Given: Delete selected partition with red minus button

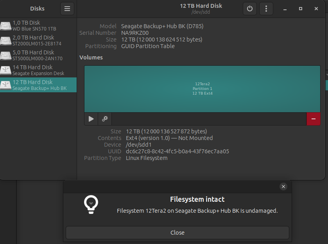Looking at the screenshot, I should coord(314,119).
